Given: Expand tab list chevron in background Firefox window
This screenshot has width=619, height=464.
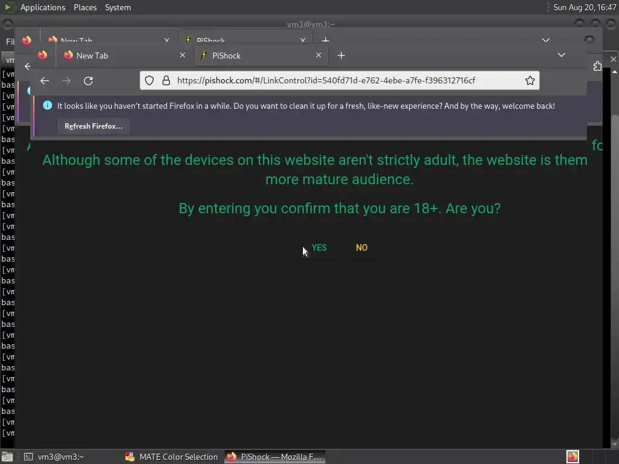Looking at the screenshot, I should pyautogui.click(x=546, y=40).
